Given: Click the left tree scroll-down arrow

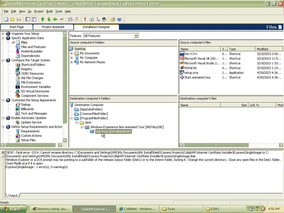Looking at the screenshot, I should pyautogui.click(x=65, y=140).
